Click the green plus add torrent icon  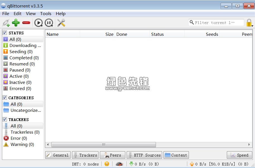[16, 23]
